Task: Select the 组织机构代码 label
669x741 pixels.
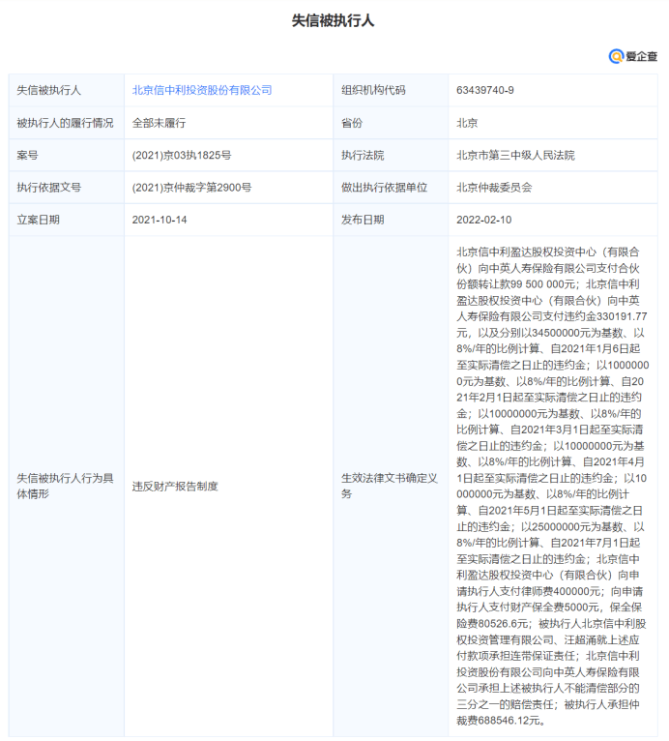Action: point(373,90)
